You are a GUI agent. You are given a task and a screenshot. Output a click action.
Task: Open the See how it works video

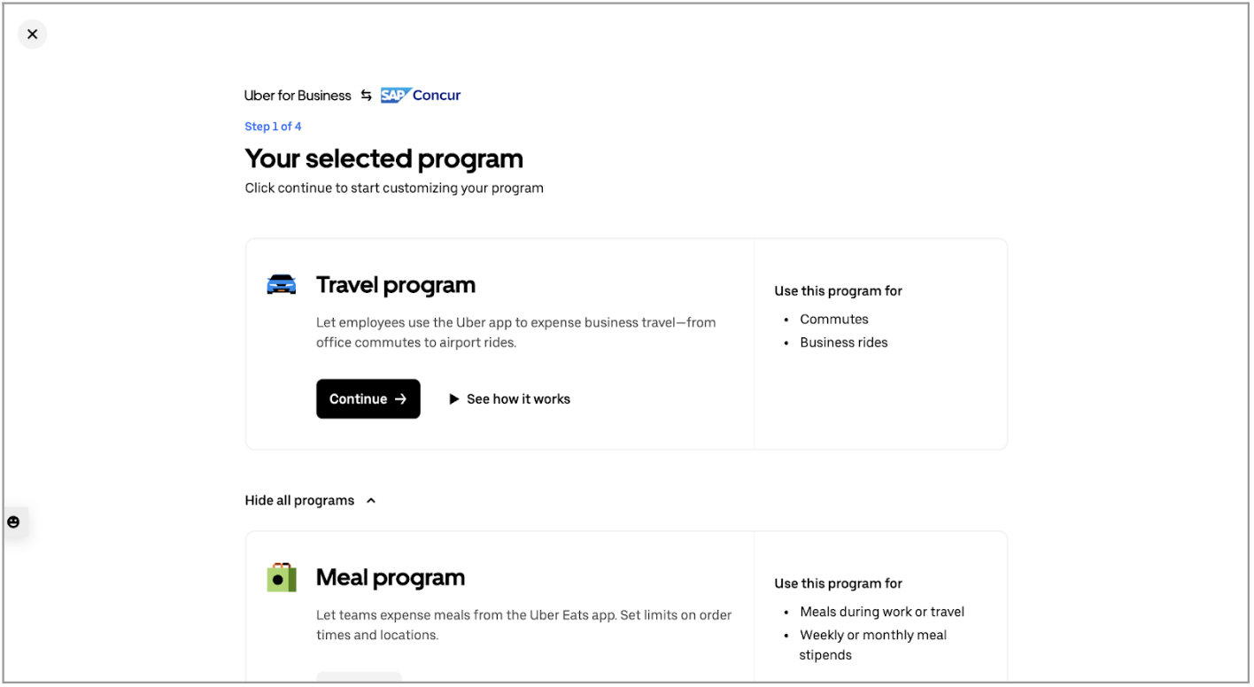(518, 398)
